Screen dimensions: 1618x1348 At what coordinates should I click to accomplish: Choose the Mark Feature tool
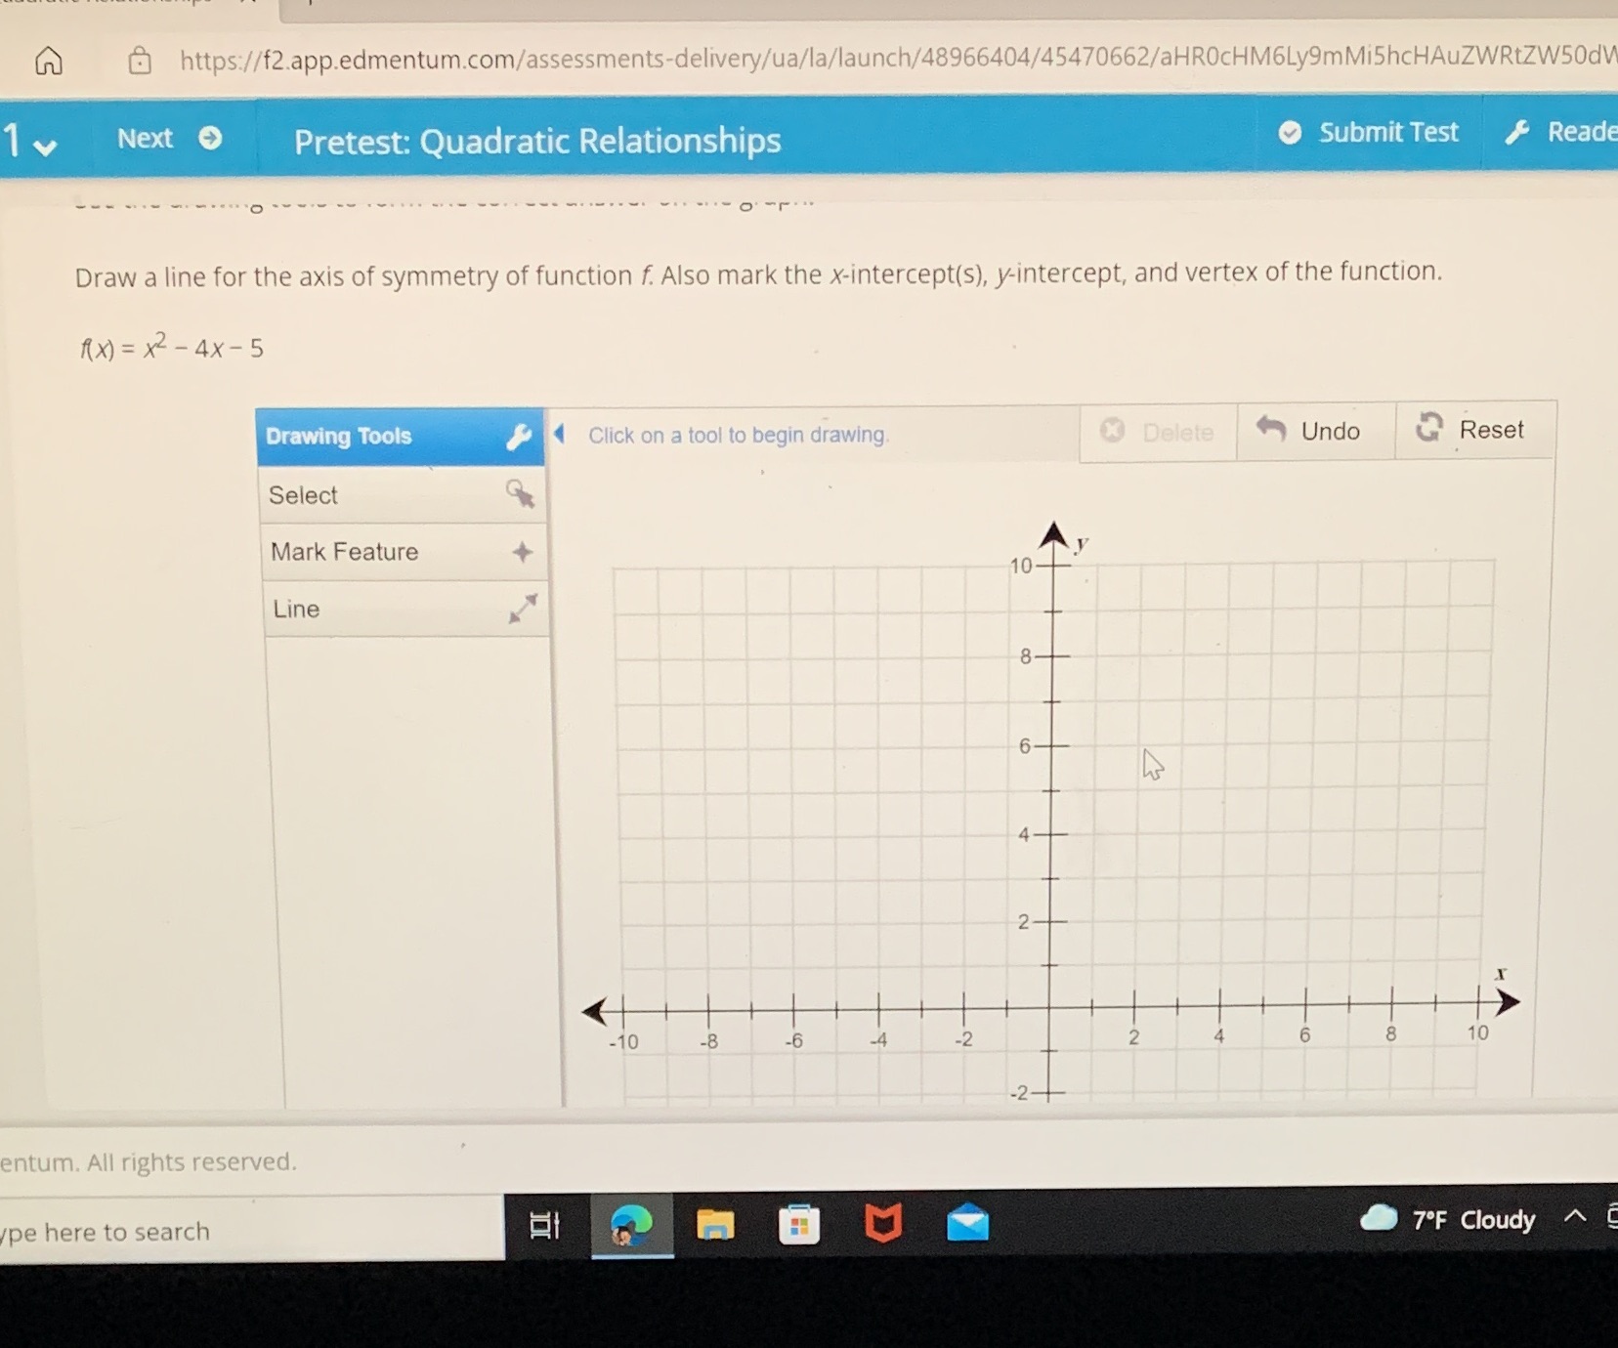404,552
